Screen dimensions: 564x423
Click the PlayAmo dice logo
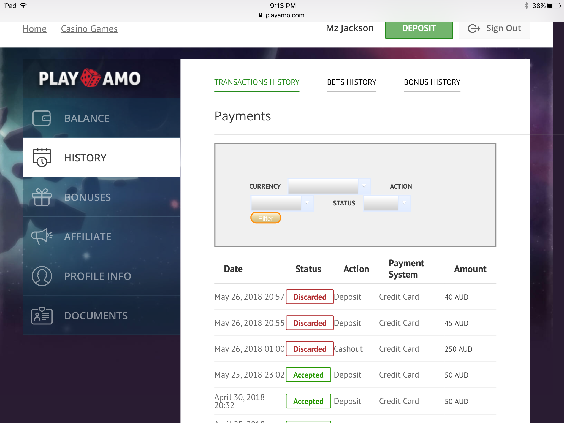point(90,78)
